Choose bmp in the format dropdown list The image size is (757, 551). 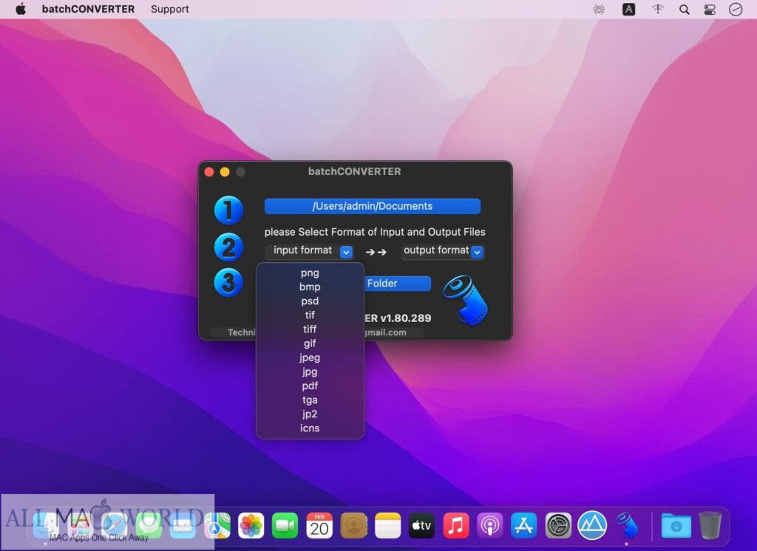(310, 287)
